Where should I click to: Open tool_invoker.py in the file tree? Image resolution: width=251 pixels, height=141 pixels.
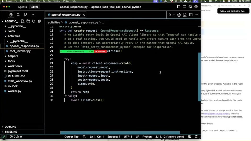(x=20, y=51)
